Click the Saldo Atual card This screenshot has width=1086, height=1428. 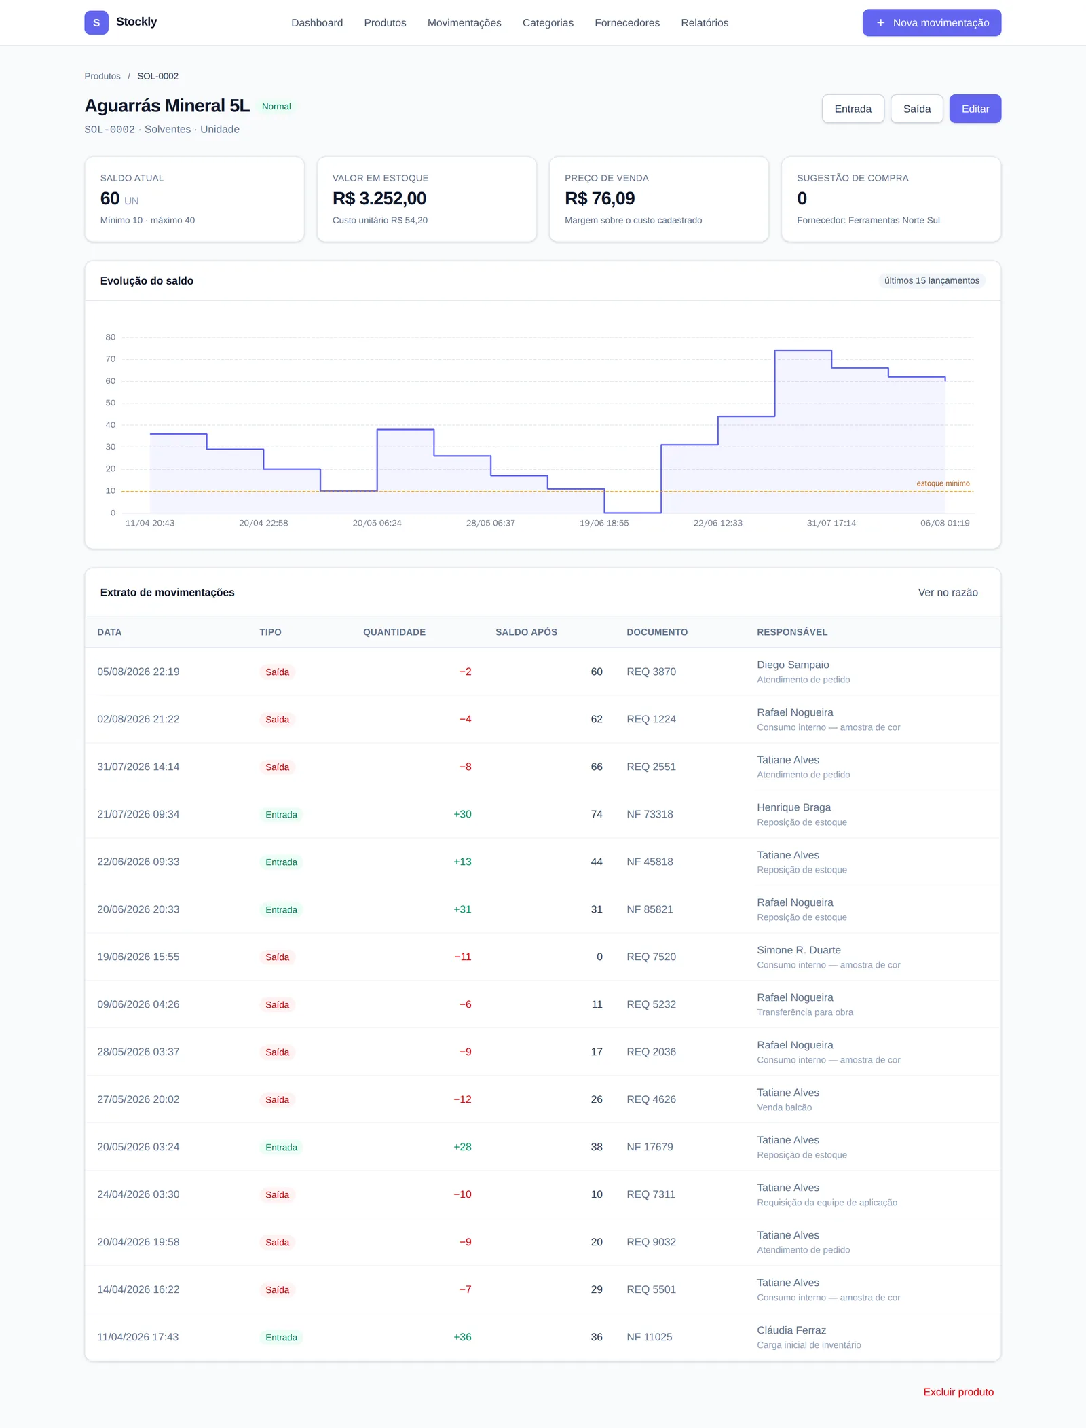click(194, 200)
